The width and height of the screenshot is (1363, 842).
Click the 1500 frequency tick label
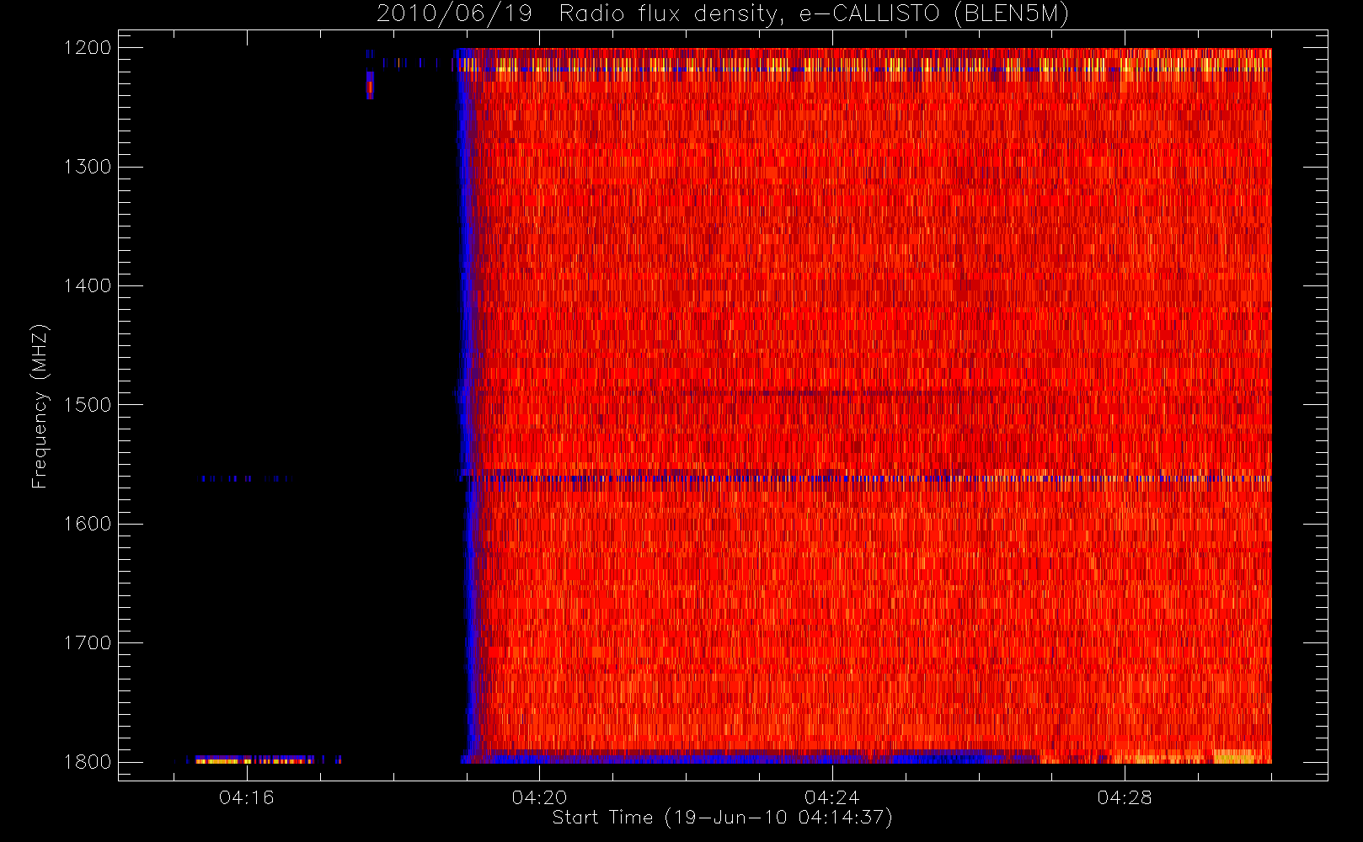[88, 405]
